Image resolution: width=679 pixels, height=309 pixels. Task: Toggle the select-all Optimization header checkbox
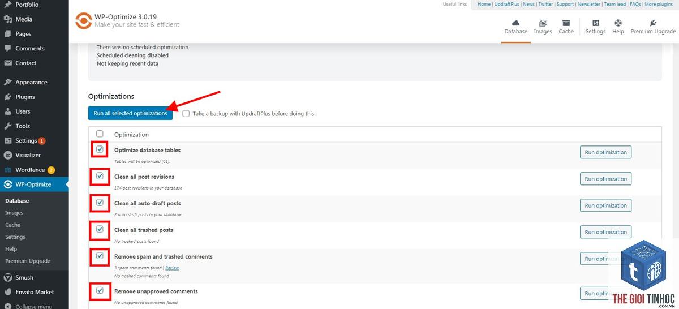tap(100, 134)
